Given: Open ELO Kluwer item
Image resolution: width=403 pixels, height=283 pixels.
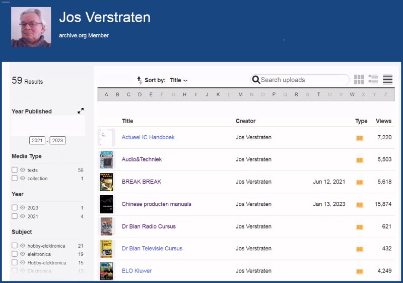Looking at the screenshot, I should (137, 271).
